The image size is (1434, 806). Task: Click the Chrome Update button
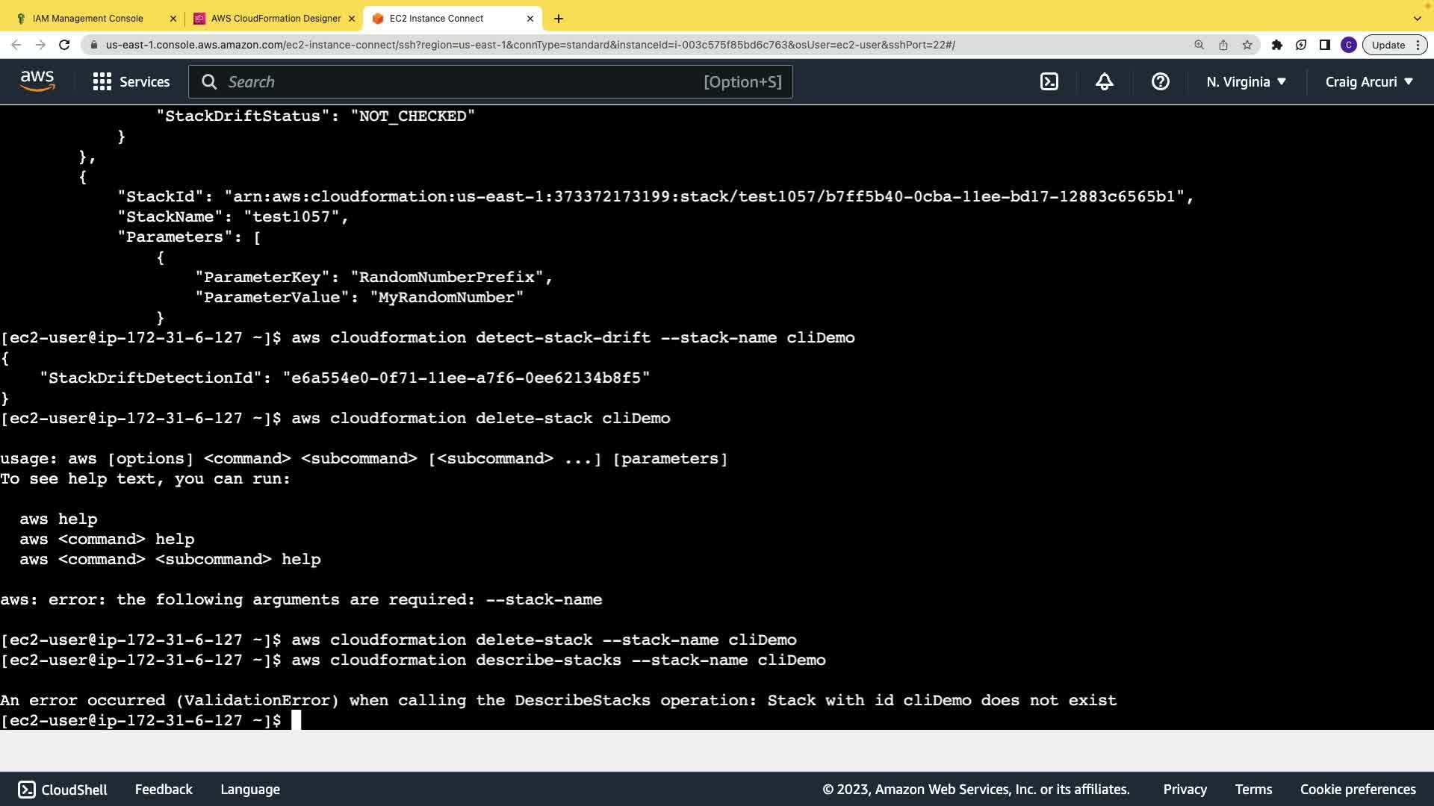point(1388,45)
